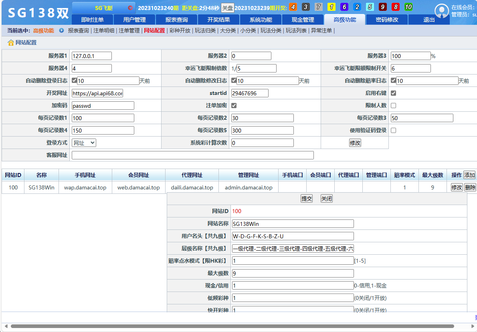Click the 退出 logout tab
Viewport: 477px width, 332px height.
(x=429, y=20)
